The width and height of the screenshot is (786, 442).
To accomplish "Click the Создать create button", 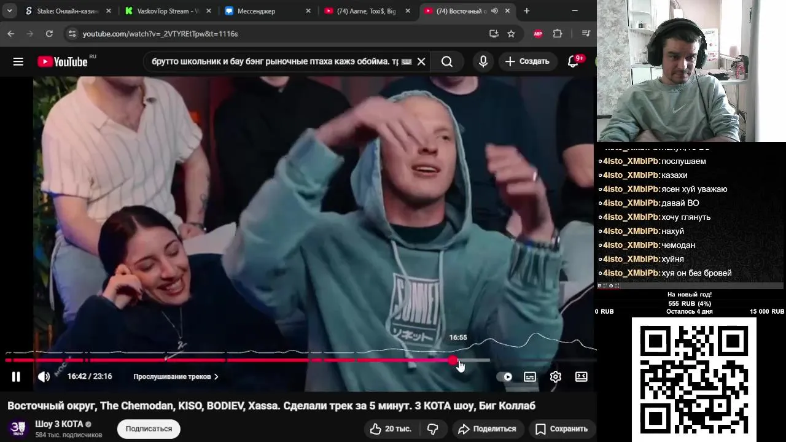I will point(527,61).
